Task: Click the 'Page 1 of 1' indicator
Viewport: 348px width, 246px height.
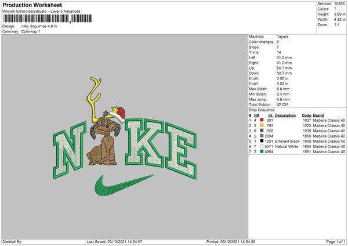Action: 336,241
